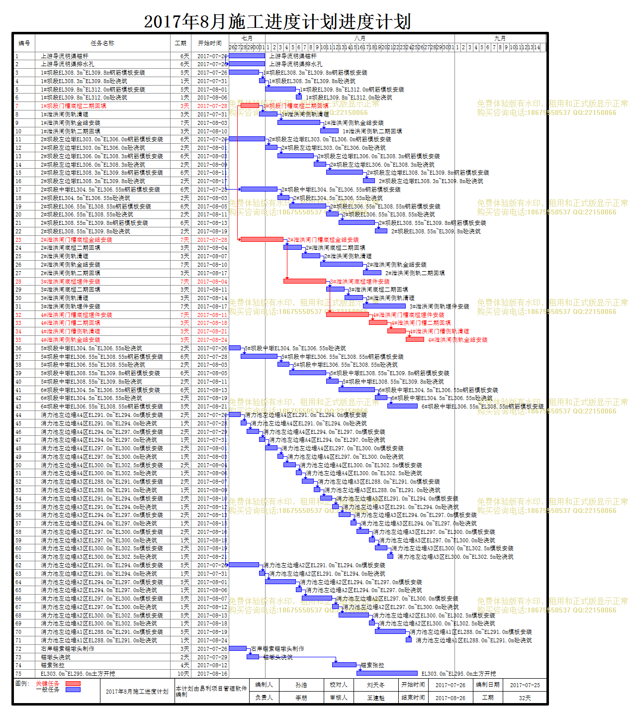Select the blue bar for 右岸锚索锚墩头制作

point(238,648)
